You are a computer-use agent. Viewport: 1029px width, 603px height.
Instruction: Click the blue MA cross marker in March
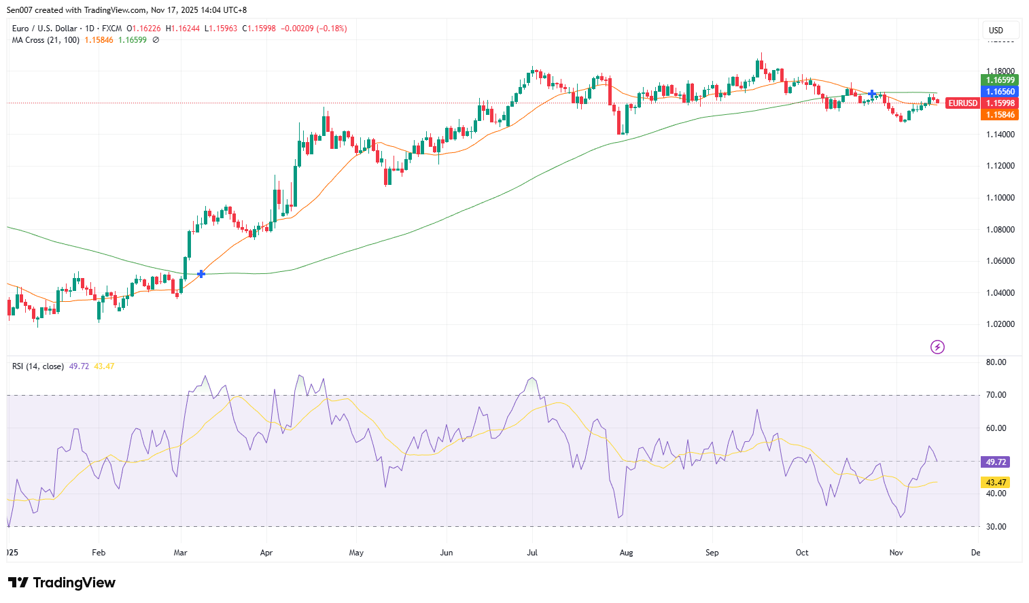201,274
